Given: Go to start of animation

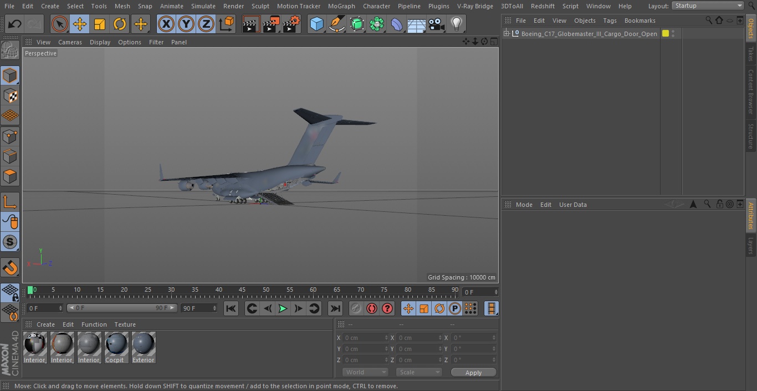Looking at the screenshot, I should pyautogui.click(x=231, y=308).
